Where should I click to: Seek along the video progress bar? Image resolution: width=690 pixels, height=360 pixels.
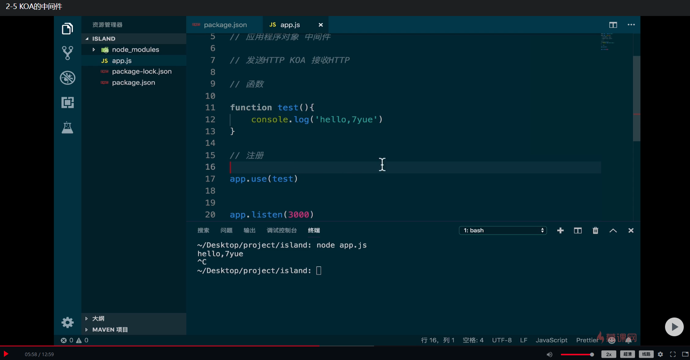(345, 346)
